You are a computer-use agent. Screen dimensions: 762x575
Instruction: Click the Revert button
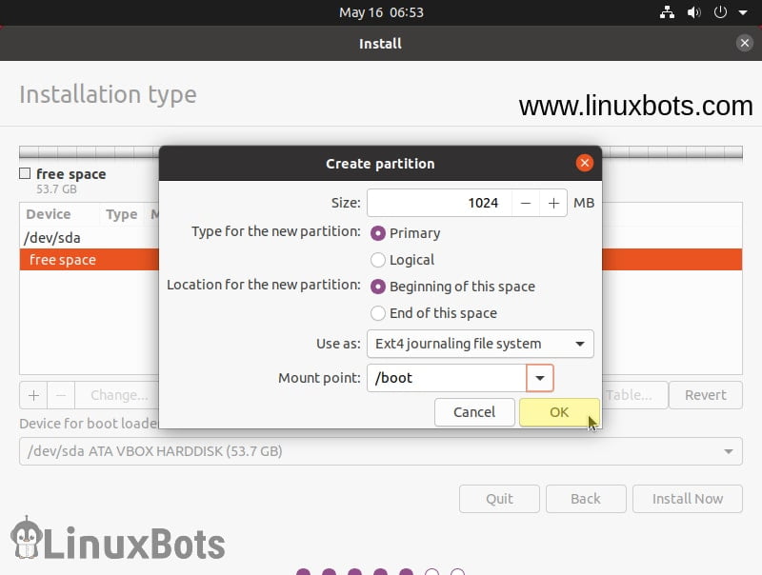706,395
